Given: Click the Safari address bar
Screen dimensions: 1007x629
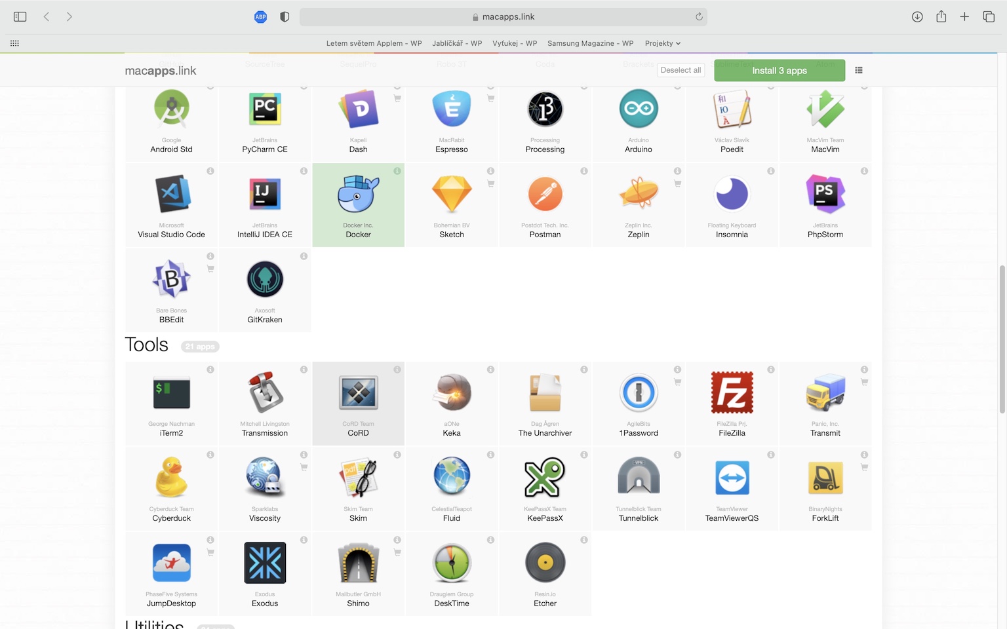Looking at the screenshot, I should (503, 17).
